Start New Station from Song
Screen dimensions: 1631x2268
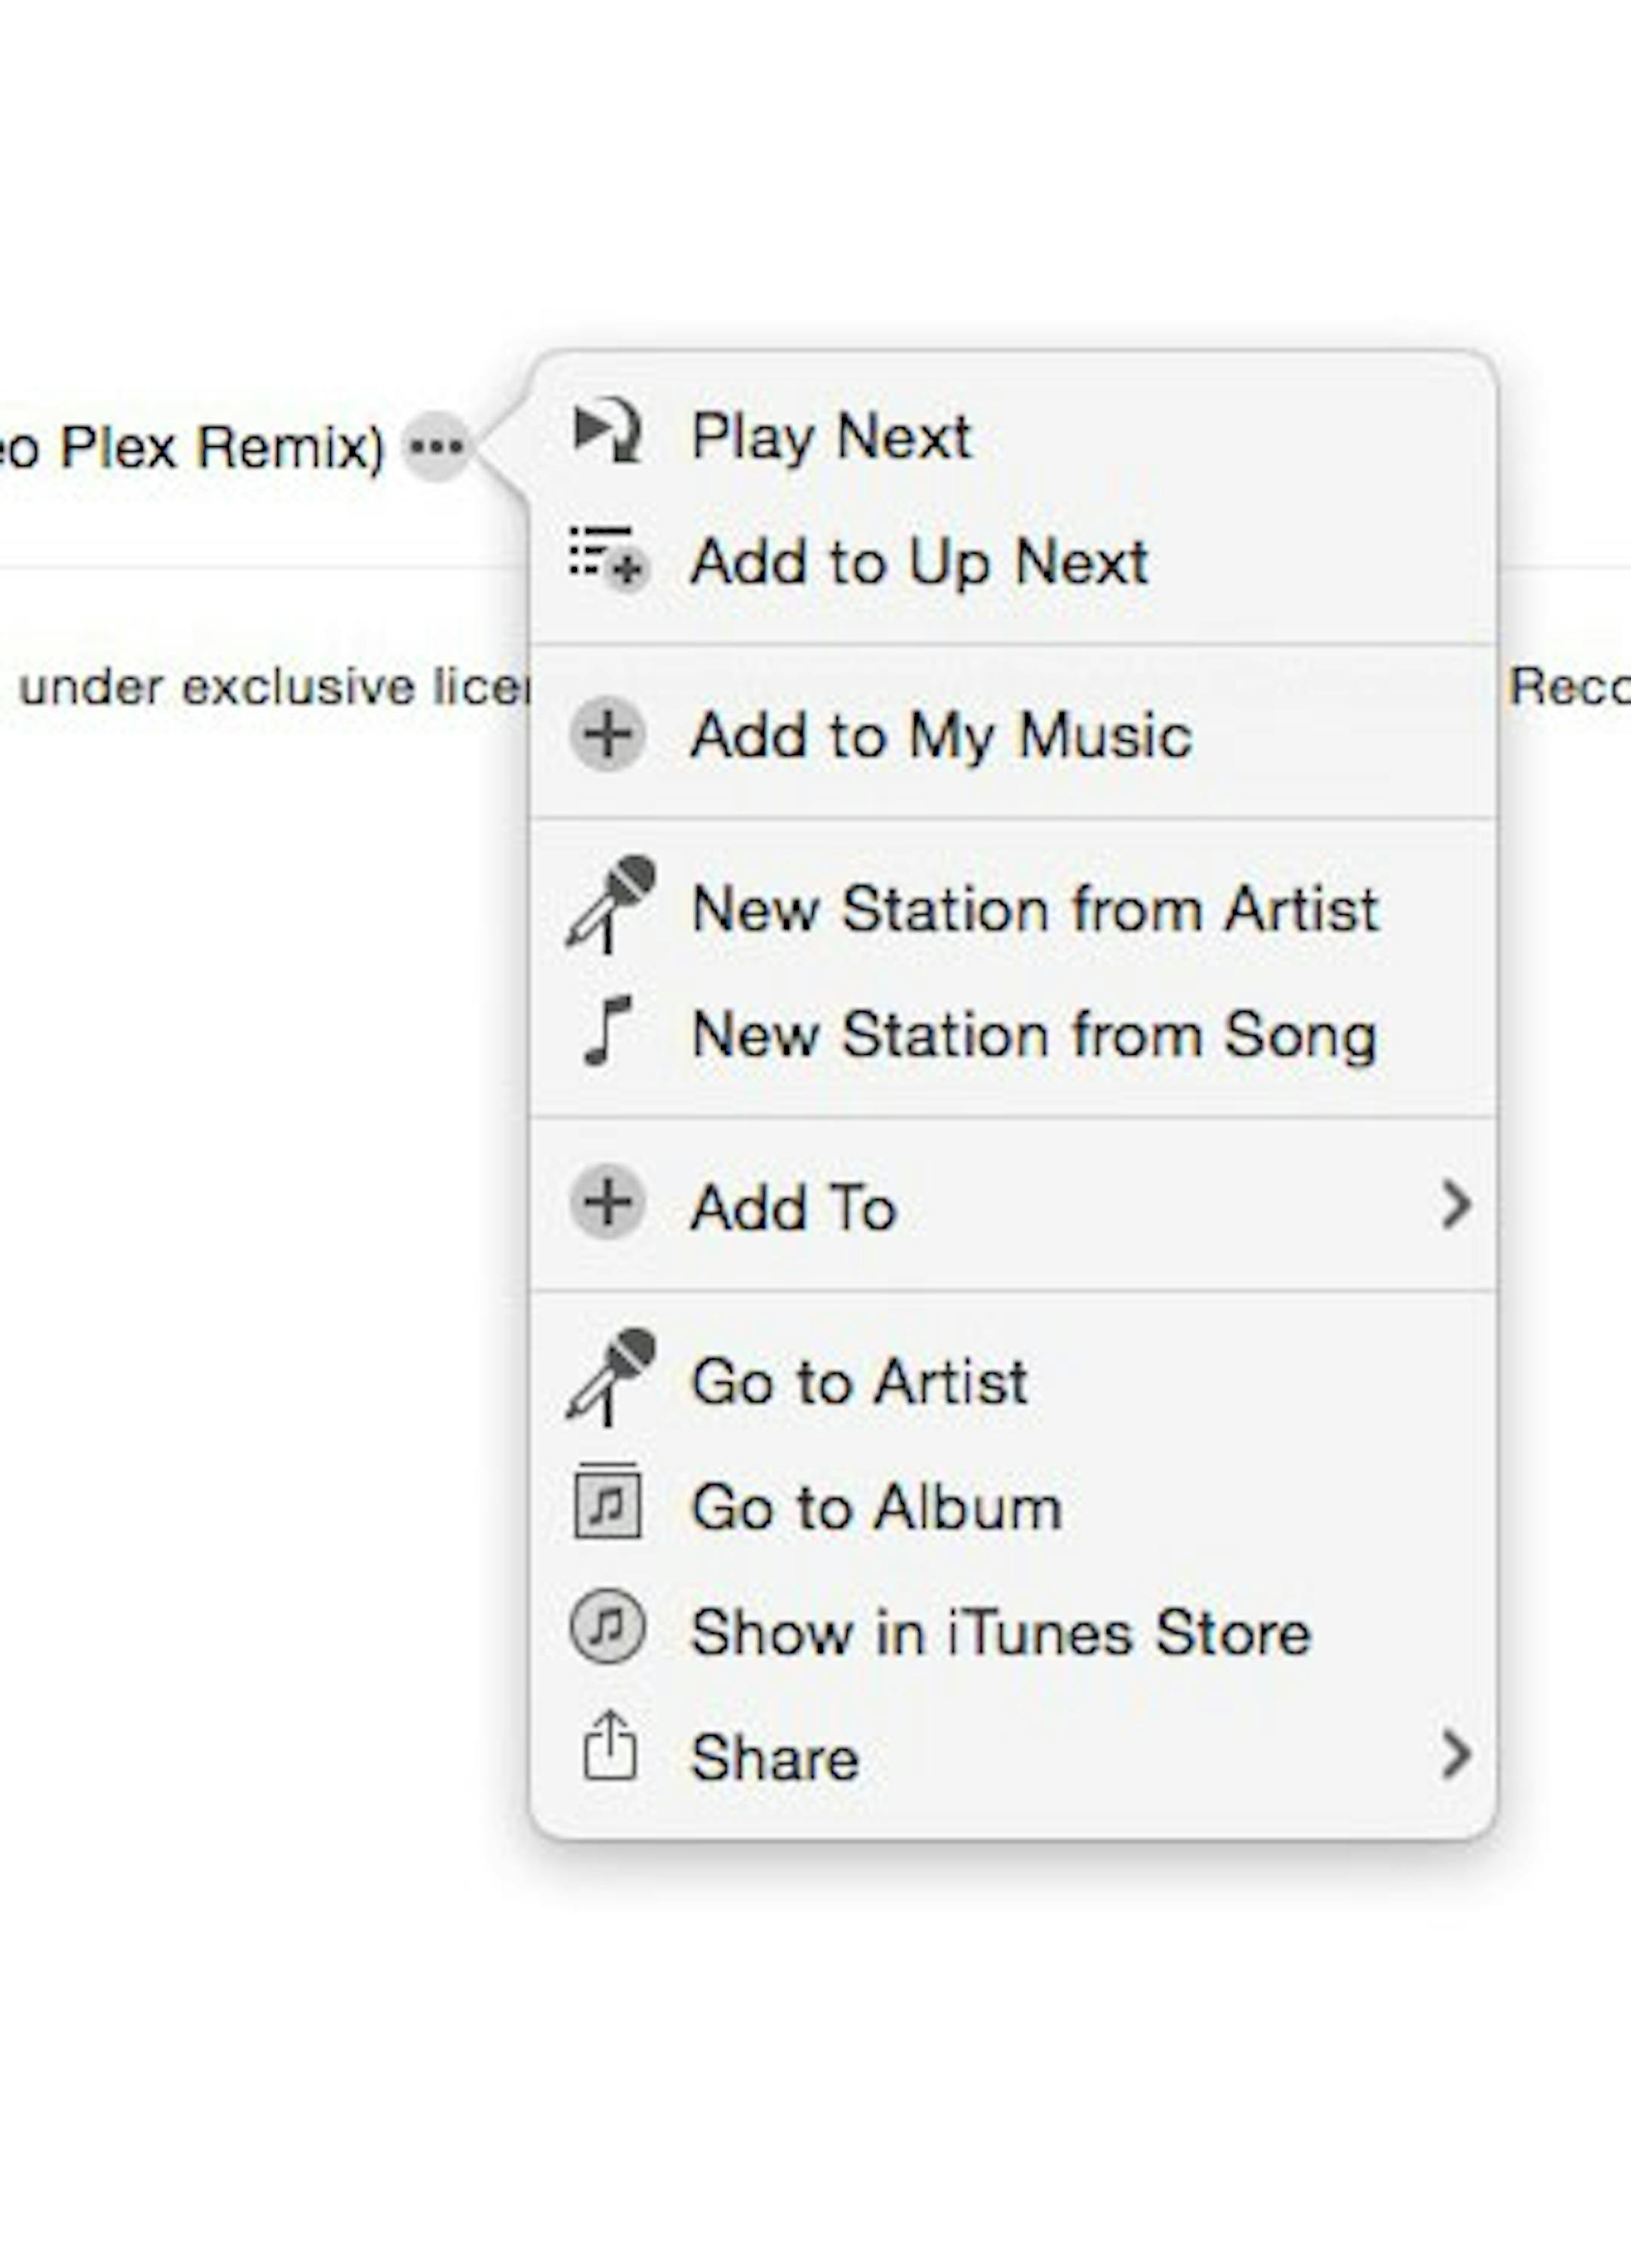tap(1033, 1034)
